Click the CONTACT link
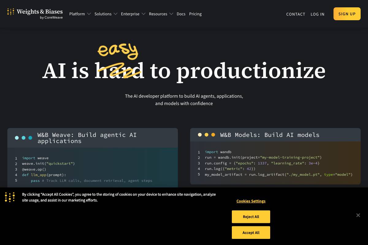The width and height of the screenshot is (368, 245). point(296,14)
